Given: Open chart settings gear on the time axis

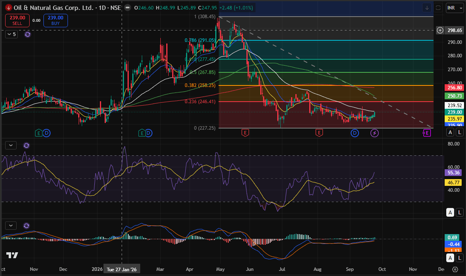Looking at the screenshot, I should pyautogui.click(x=455, y=269).
